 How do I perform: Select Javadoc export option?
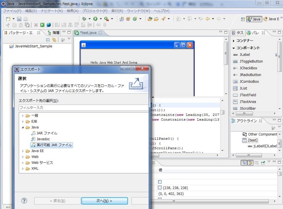(41, 139)
